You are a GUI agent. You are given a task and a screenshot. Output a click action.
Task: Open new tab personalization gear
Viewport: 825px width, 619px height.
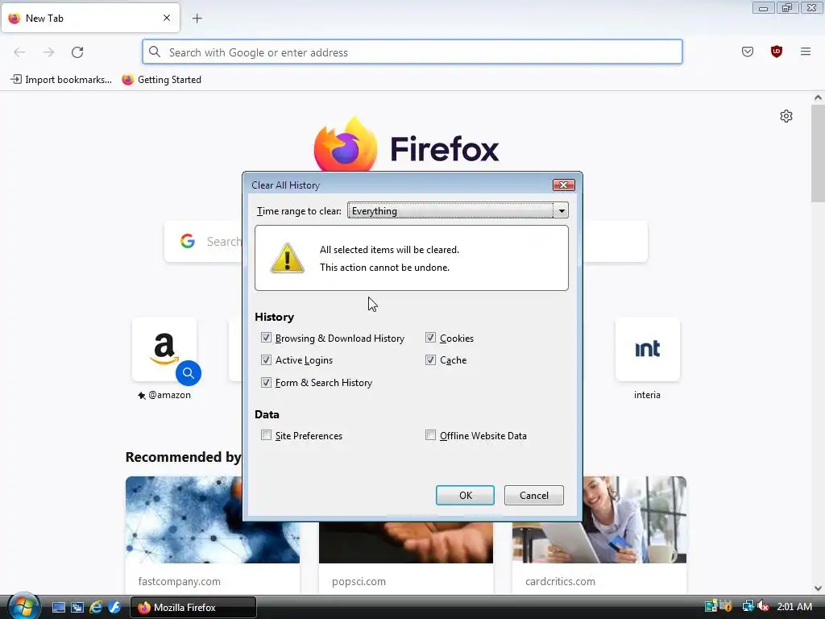point(786,116)
